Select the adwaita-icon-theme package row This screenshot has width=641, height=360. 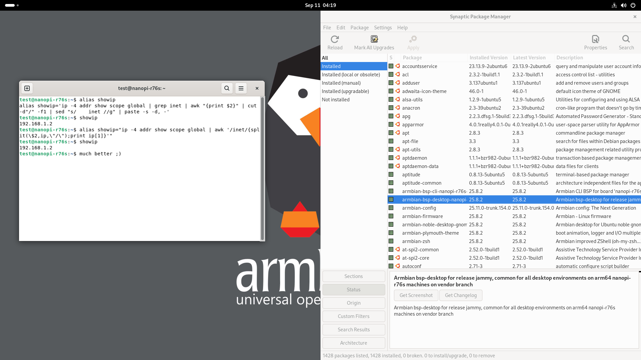(x=514, y=91)
